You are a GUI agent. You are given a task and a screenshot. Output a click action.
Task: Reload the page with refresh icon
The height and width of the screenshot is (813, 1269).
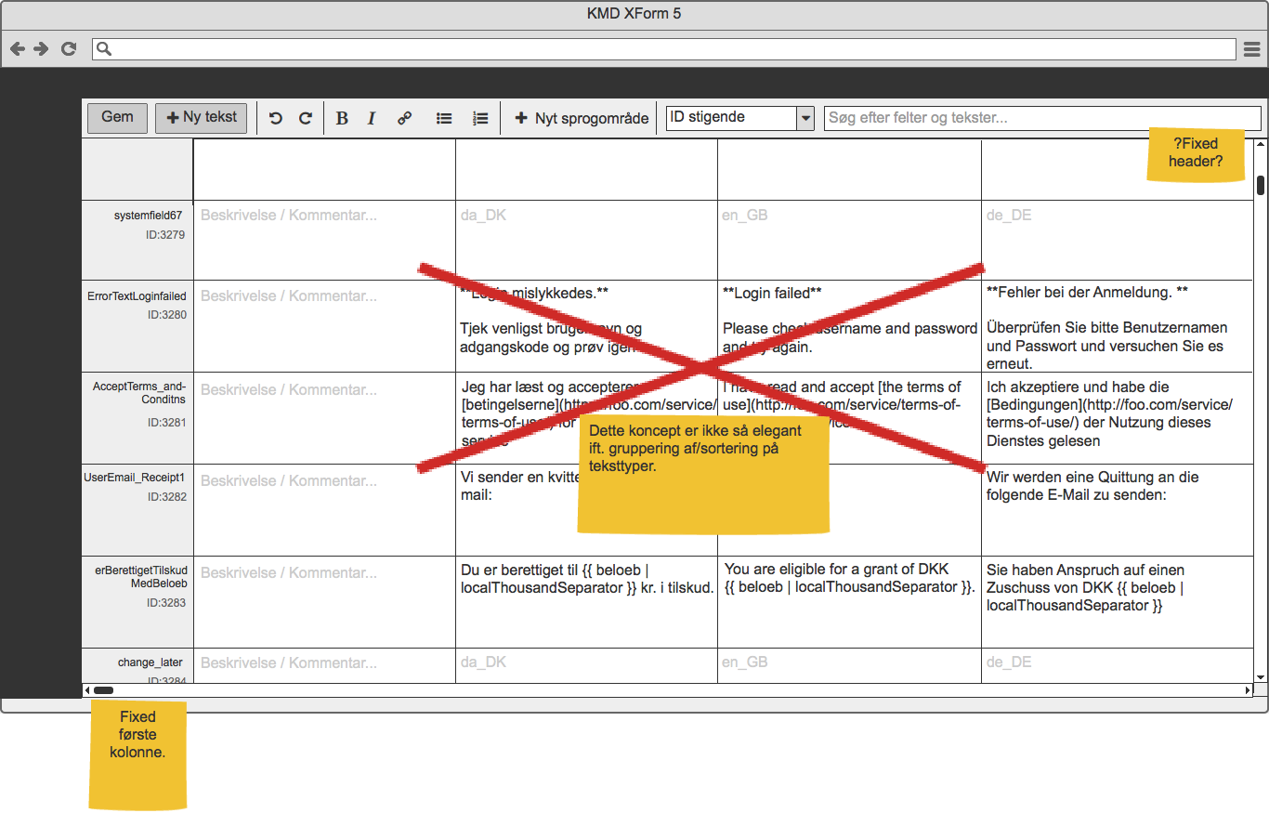(x=68, y=48)
